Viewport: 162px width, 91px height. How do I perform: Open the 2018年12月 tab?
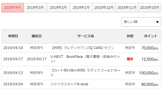(104, 8)
